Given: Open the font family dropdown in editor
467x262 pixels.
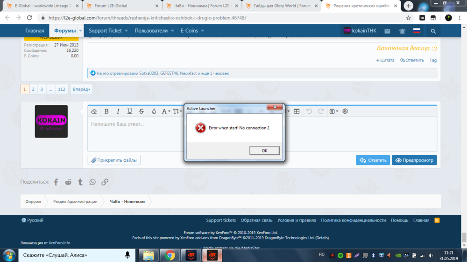Looking at the screenshot, I should click(166, 111).
